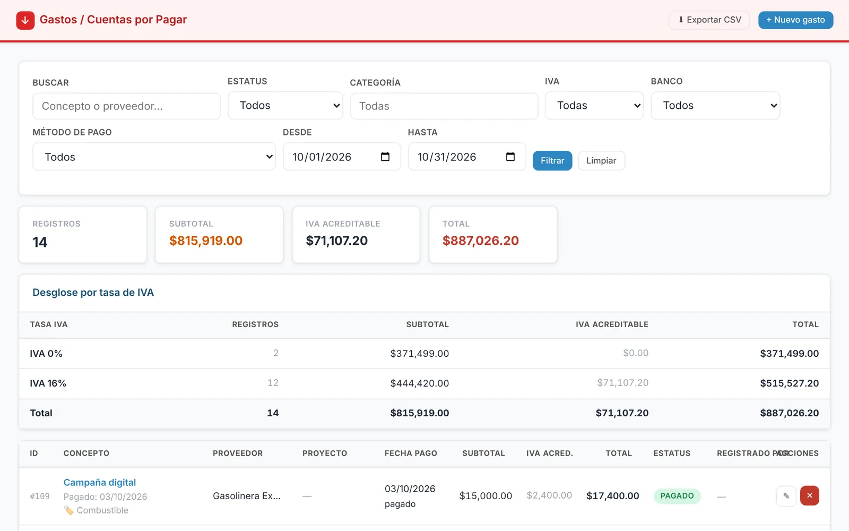
Task: Click the Proveedor column header
Action: click(x=238, y=453)
